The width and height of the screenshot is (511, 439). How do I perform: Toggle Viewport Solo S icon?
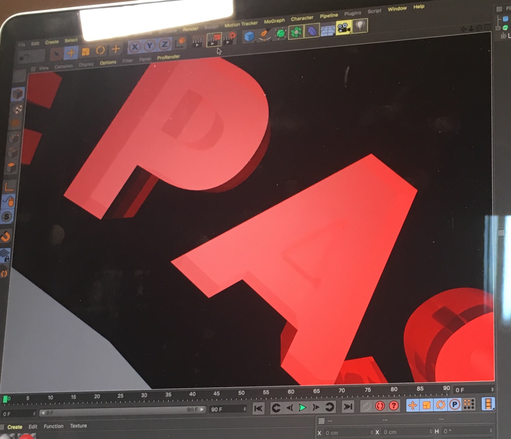[7, 216]
